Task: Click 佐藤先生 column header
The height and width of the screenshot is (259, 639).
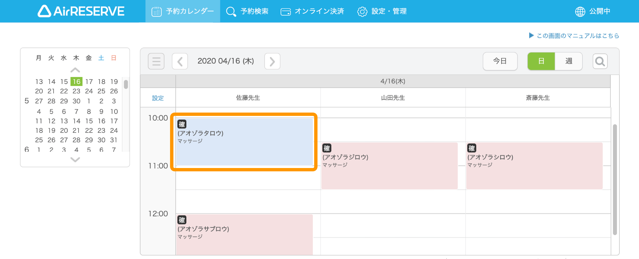Action: pyautogui.click(x=248, y=98)
